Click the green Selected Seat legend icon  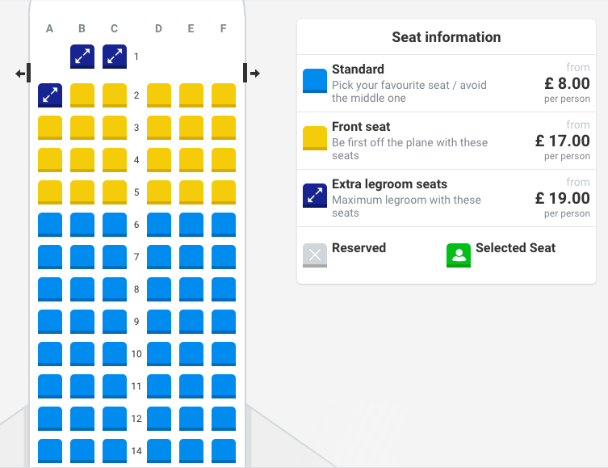[459, 255]
